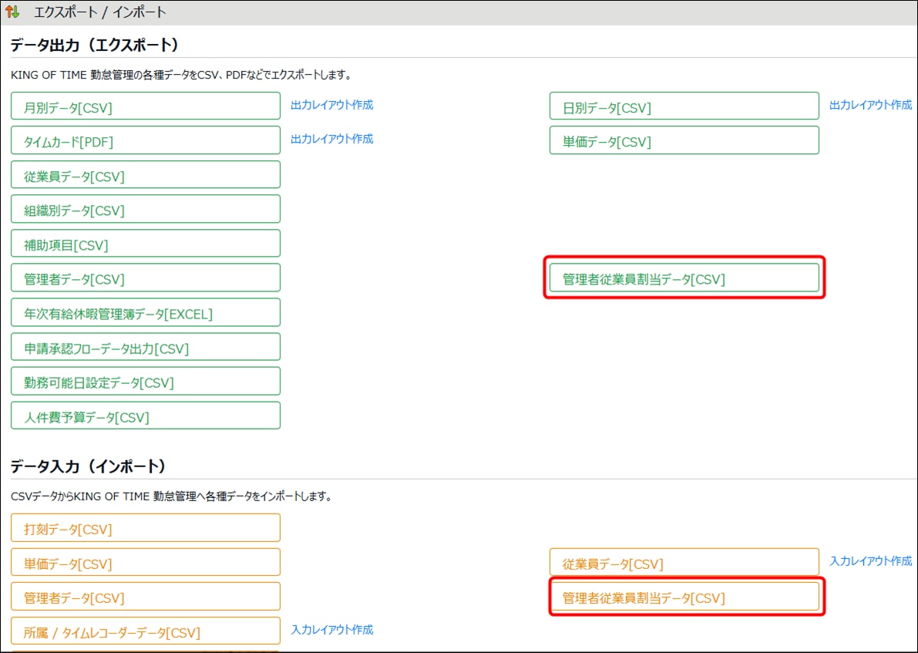Click the エクスポート / インポート page title
This screenshot has width=918, height=653.
(100, 12)
